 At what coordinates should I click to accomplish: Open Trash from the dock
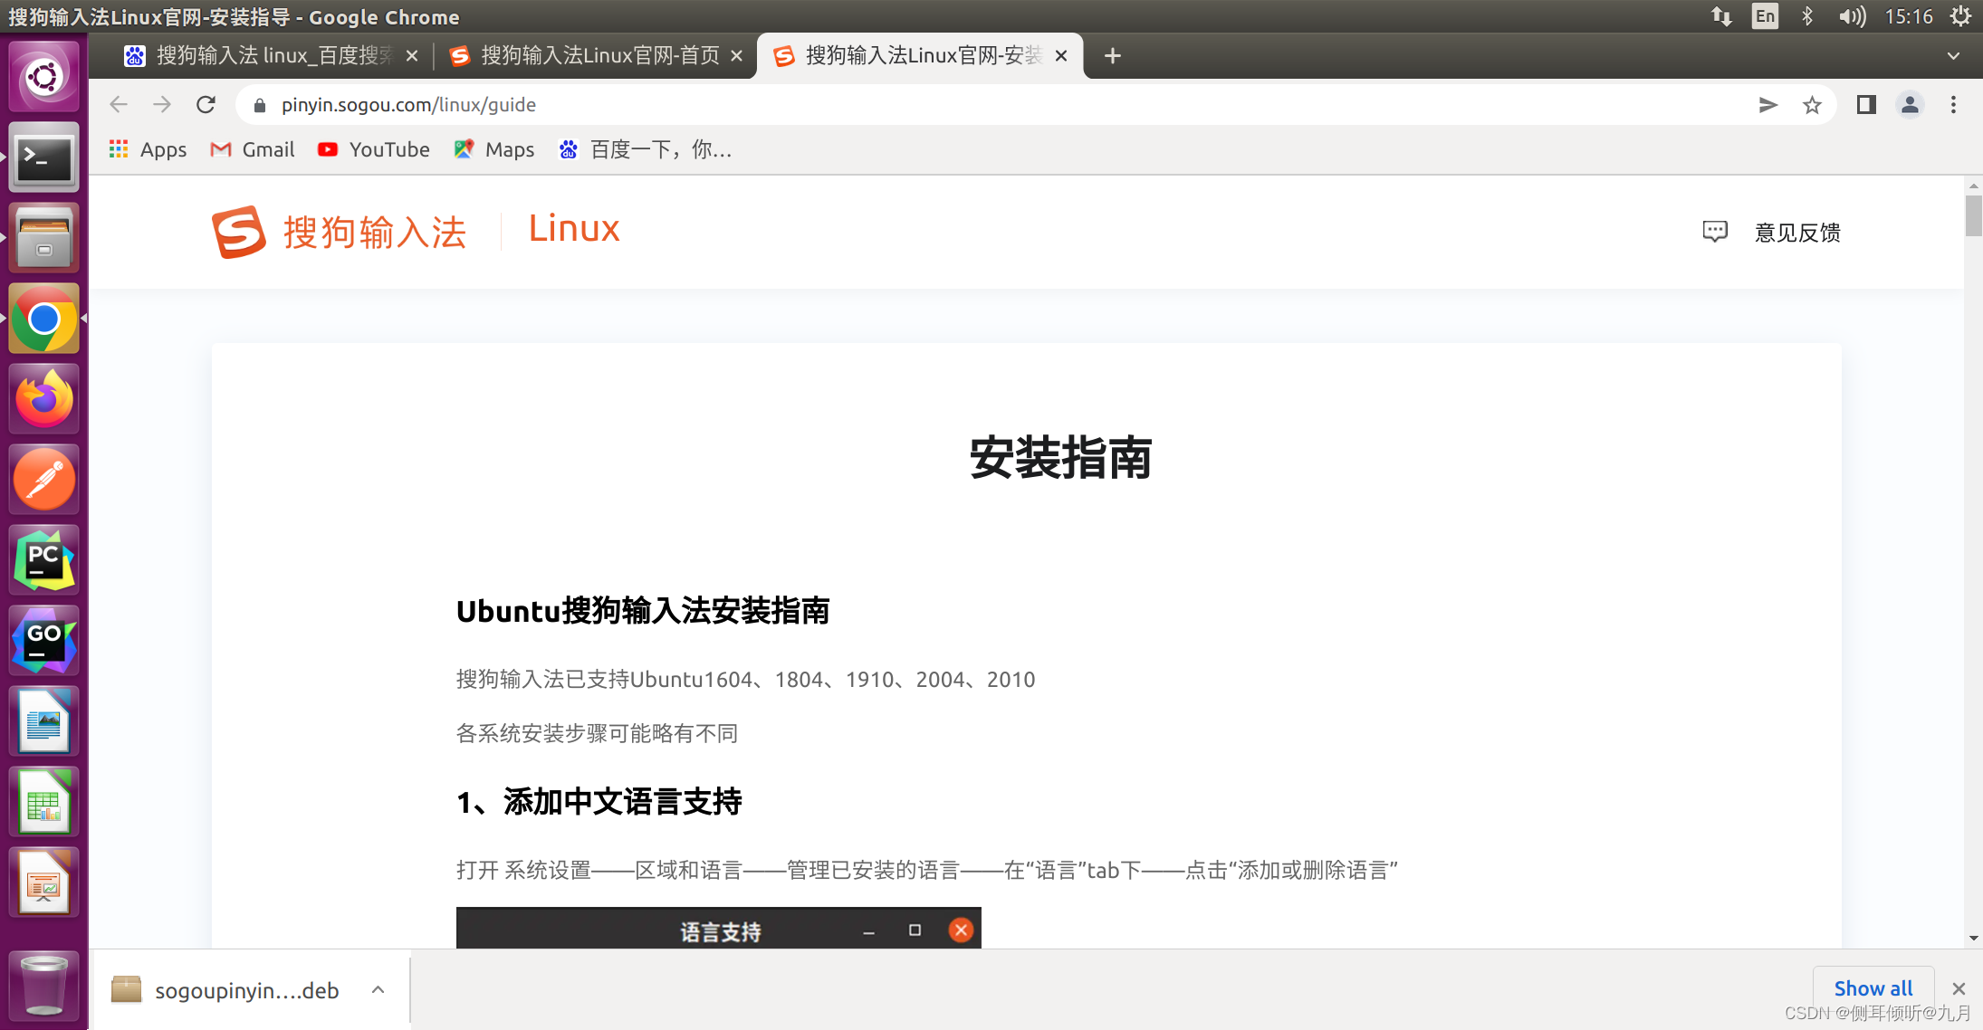click(x=43, y=986)
